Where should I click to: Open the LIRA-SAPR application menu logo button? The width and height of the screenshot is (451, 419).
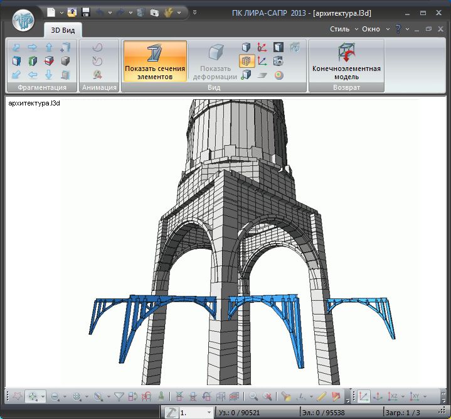[23, 19]
